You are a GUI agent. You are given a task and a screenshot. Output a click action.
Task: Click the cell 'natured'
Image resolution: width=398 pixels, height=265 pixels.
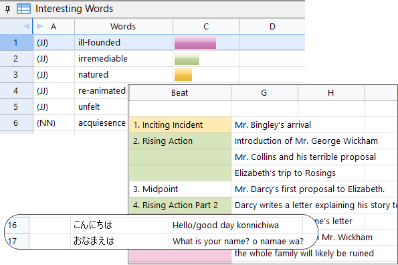(124, 75)
